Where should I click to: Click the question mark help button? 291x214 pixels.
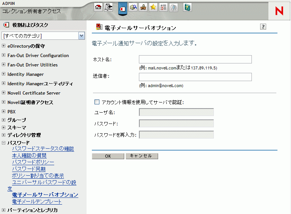click(x=263, y=27)
